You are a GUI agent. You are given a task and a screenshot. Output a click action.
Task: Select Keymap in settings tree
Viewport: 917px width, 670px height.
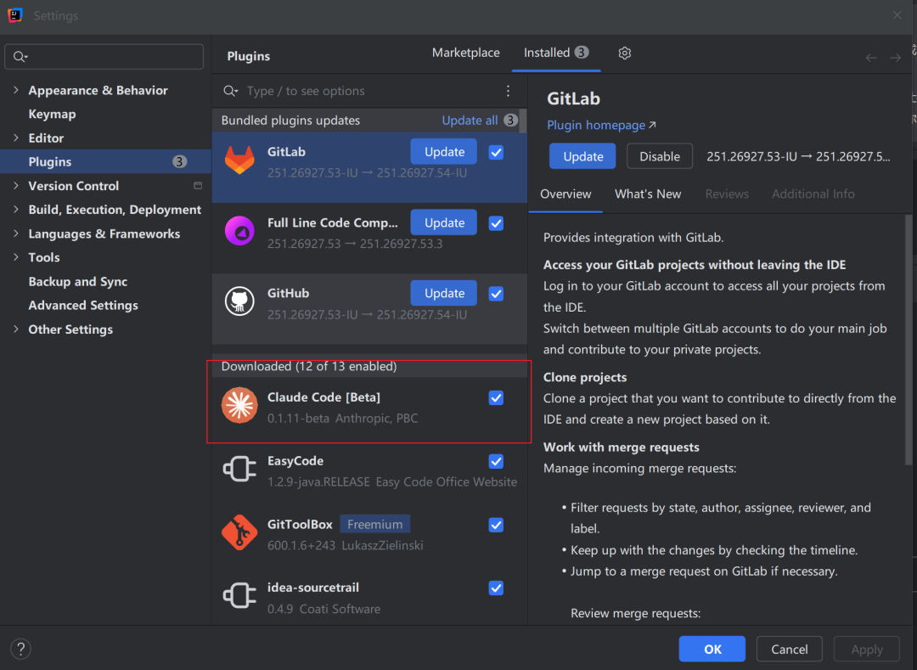[52, 114]
